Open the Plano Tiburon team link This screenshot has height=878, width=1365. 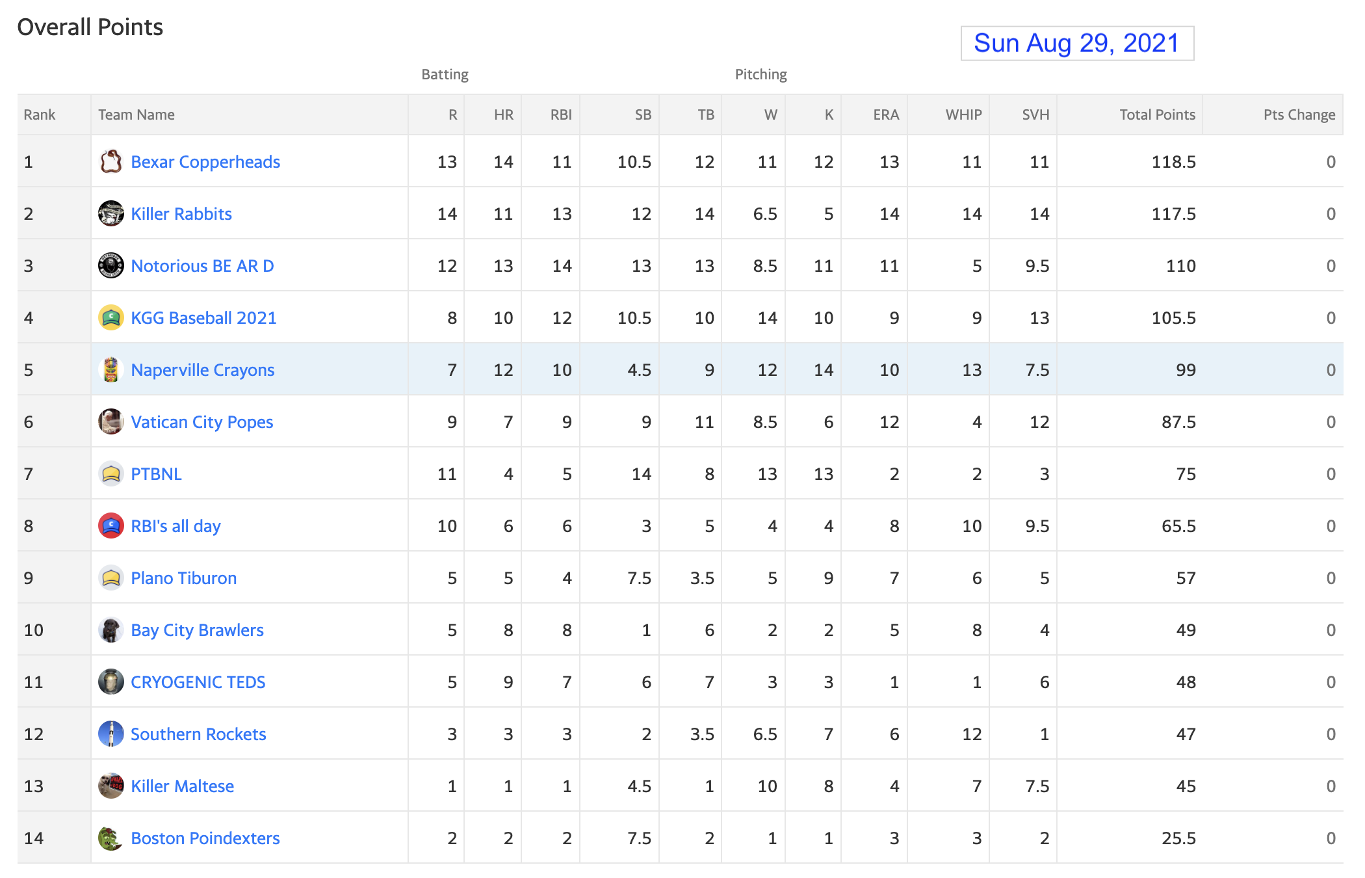(183, 578)
